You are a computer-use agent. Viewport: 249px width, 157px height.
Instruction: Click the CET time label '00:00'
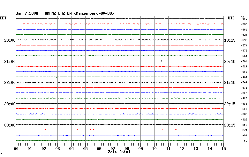[x=10, y=125]
